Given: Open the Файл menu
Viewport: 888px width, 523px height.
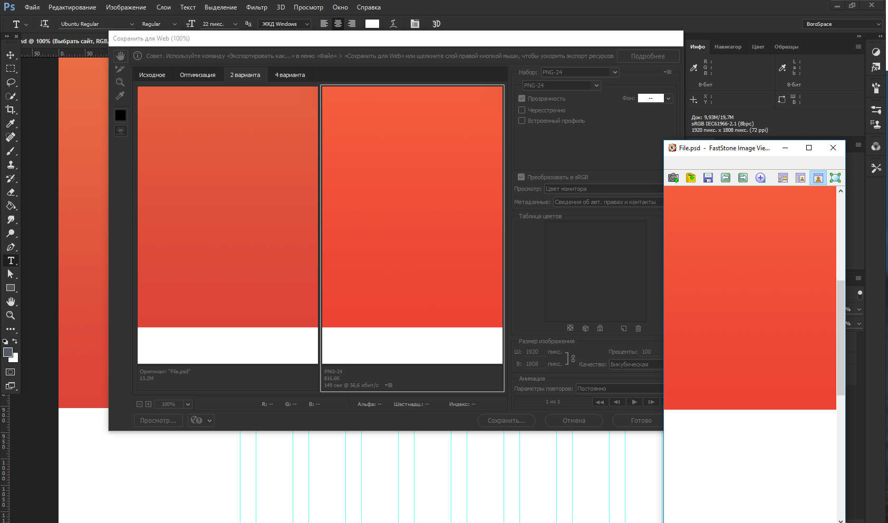Looking at the screenshot, I should 32,7.
